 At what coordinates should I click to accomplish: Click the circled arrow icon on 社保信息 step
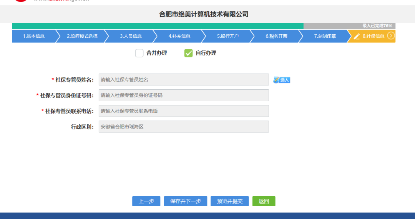[391, 36]
